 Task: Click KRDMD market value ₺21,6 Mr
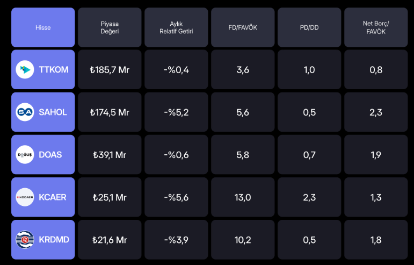click(x=110, y=240)
